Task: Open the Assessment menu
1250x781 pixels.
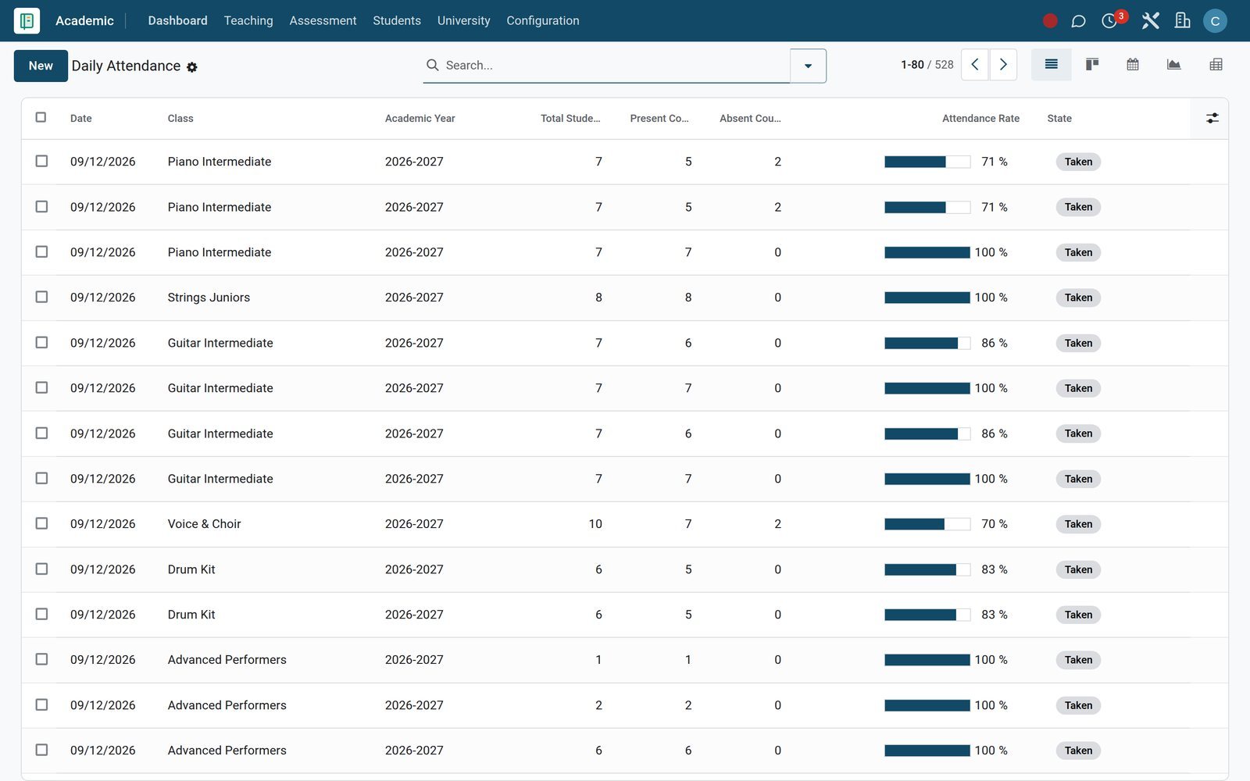Action: 323,21
